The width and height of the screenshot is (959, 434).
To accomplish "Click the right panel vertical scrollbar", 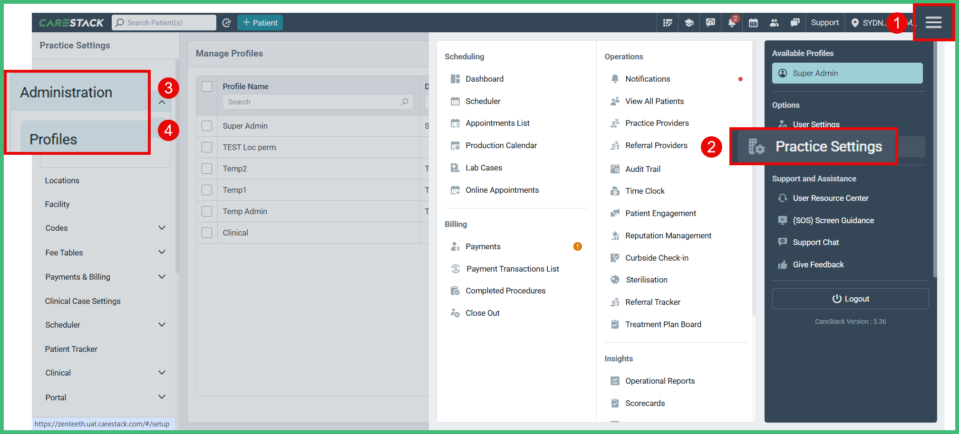I will point(935,159).
